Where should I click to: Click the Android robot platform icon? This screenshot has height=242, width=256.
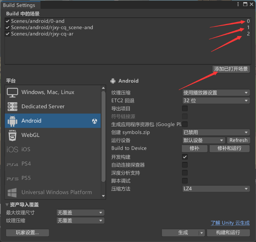coord(12,121)
